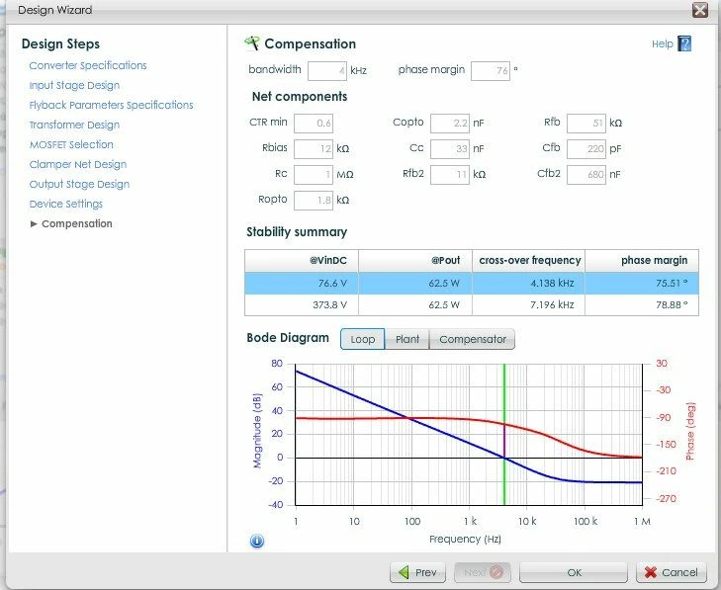Open the Converter Specifications step
The width and height of the screenshot is (721, 590).
(88, 65)
